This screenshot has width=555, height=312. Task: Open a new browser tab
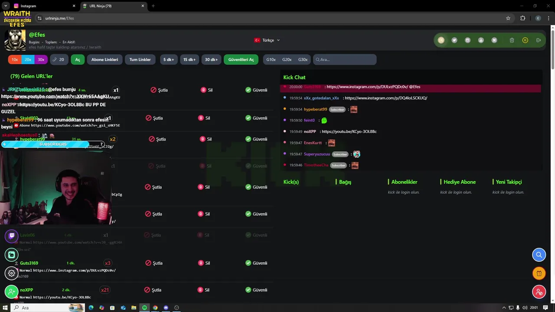153,6
